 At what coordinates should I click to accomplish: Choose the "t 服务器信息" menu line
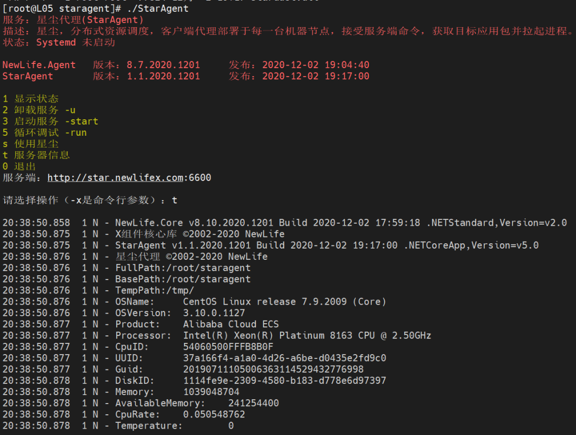(36, 155)
